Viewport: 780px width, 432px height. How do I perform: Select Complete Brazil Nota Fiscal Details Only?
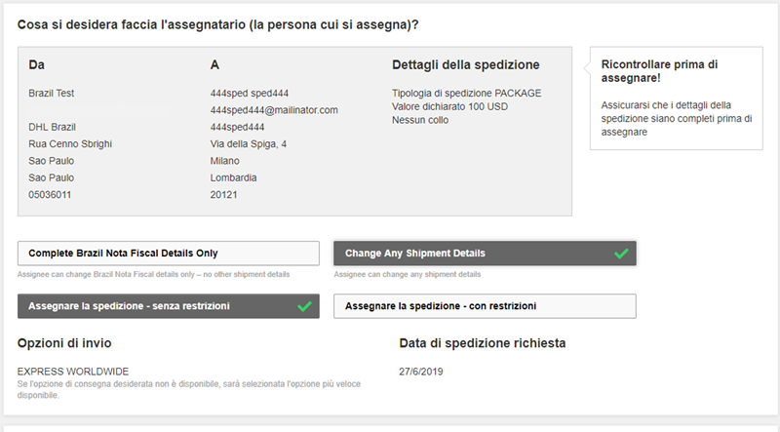pyautogui.click(x=168, y=254)
